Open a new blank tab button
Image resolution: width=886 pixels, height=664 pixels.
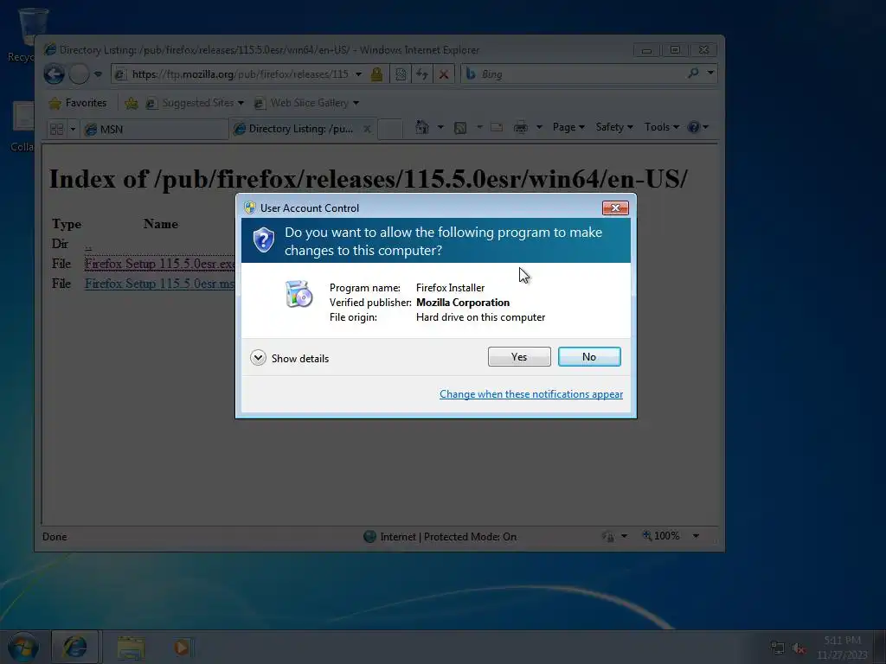390,129
